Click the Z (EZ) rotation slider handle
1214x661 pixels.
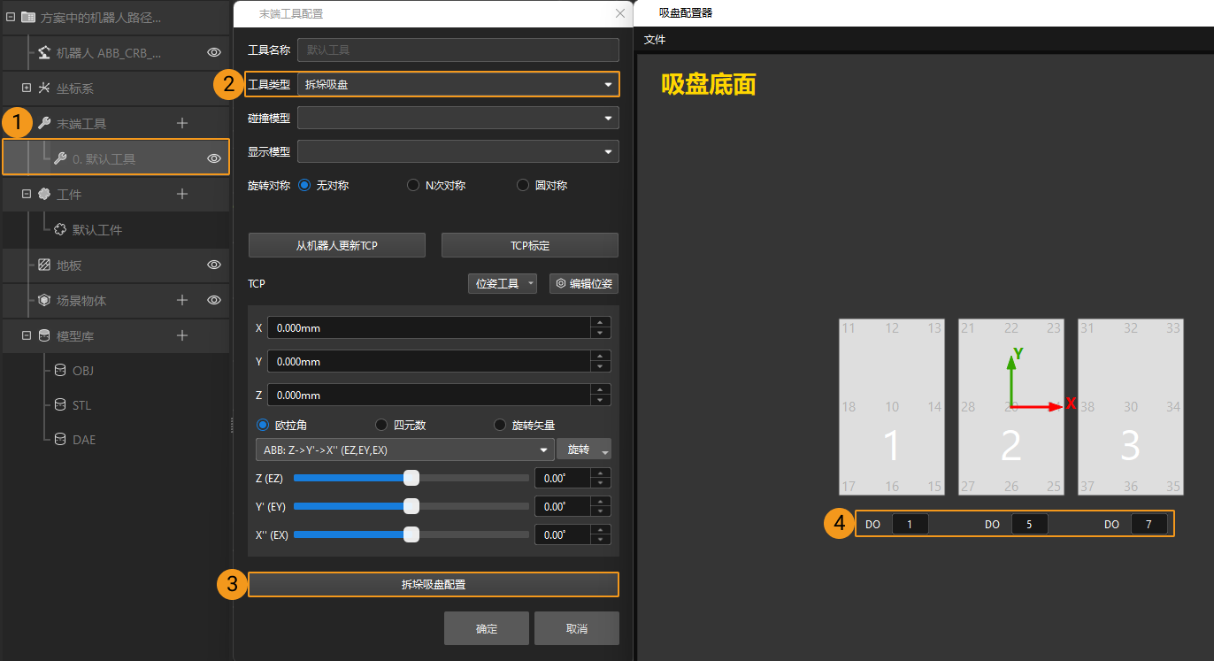[x=411, y=478]
